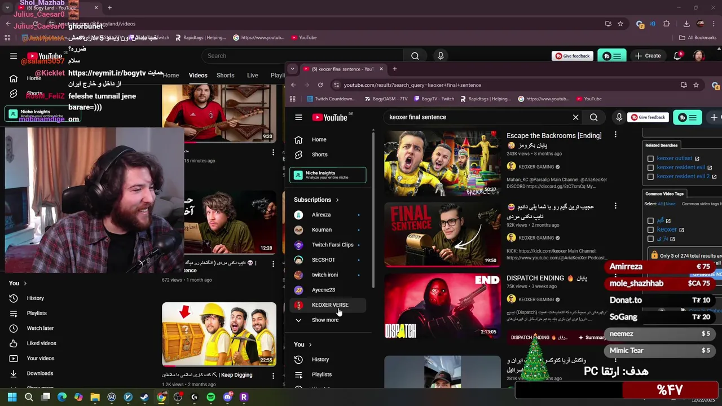
Task: Open Home in front window sidebar
Action: 328,139
